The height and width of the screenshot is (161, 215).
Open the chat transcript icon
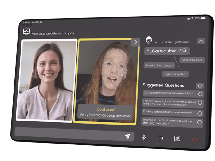[x=177, y=139]
